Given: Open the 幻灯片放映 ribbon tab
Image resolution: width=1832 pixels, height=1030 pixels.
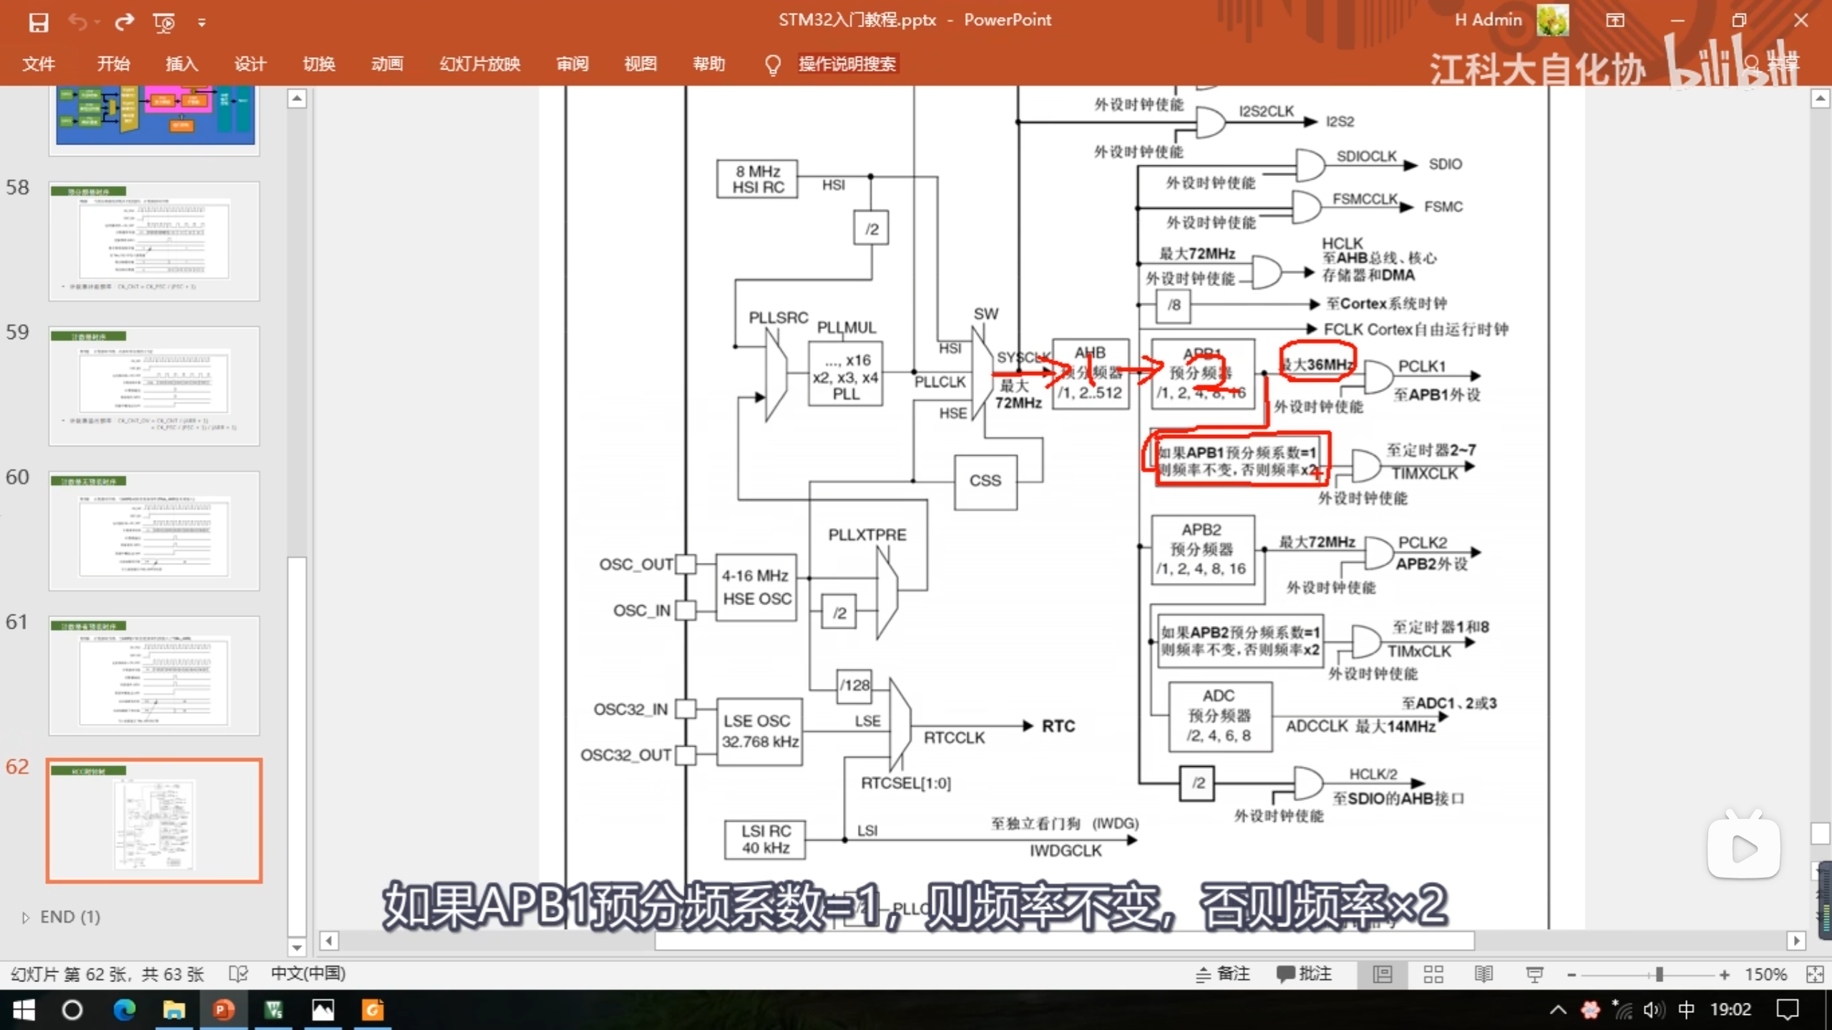Looking at the screenshot, I should coord(479,64).
